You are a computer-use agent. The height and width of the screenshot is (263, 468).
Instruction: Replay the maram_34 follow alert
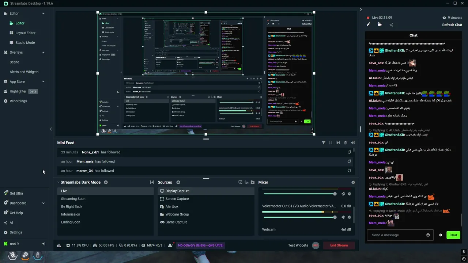(349, 171)
